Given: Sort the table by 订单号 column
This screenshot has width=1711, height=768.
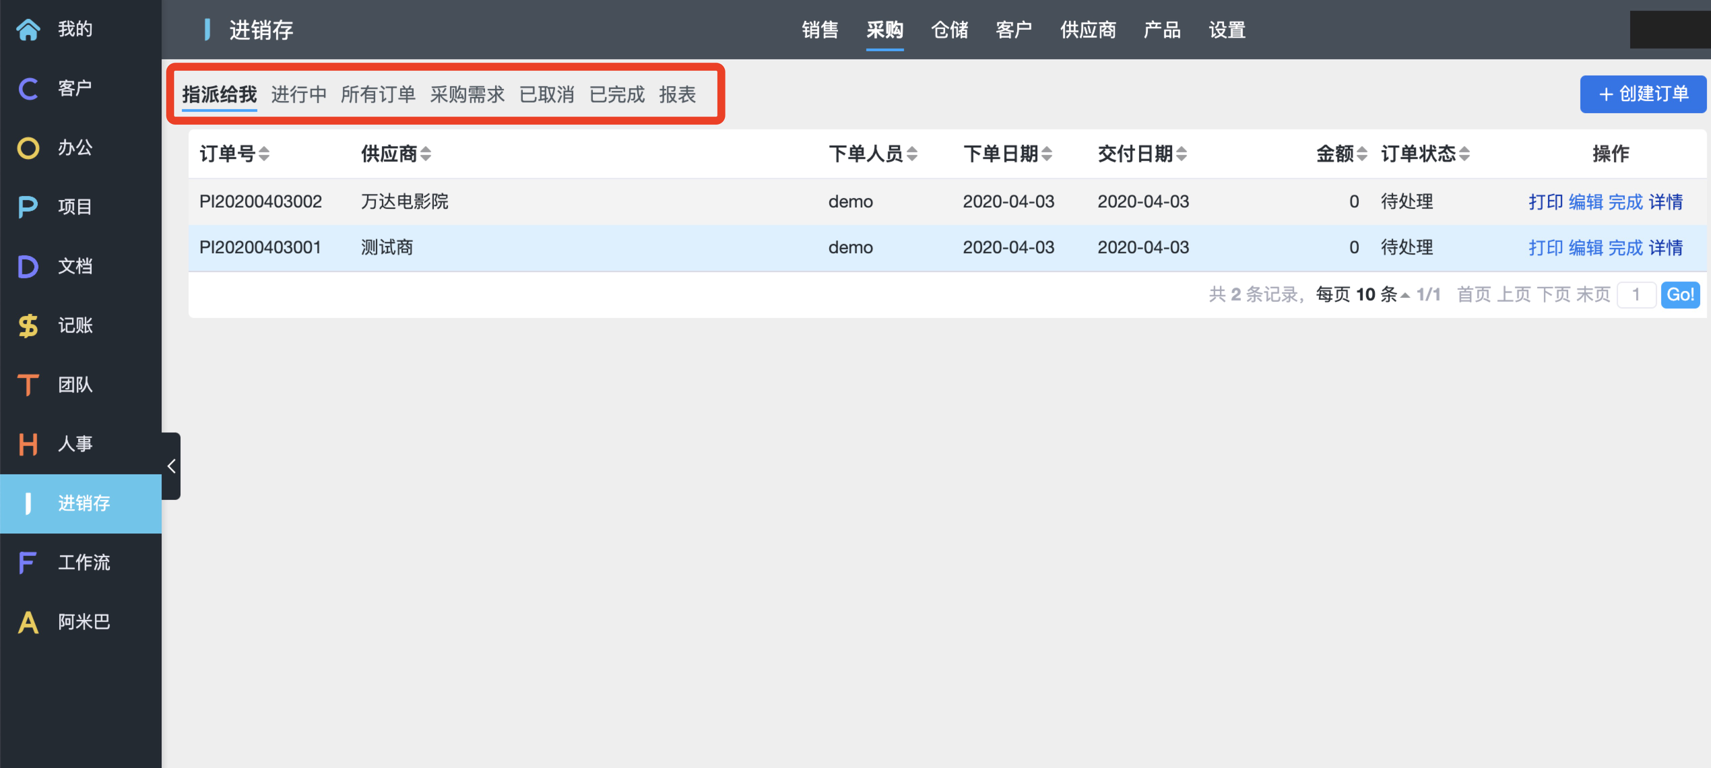Looking at the screenshot, I should [264, 154].
